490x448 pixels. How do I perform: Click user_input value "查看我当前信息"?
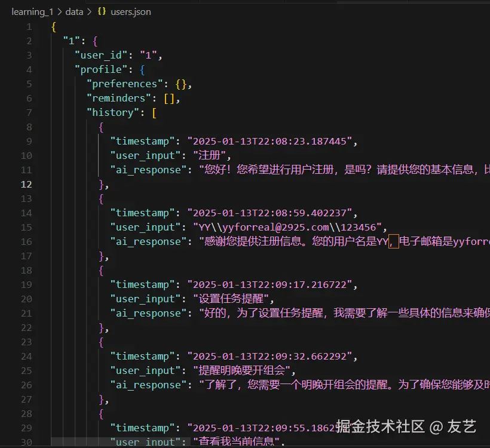(x=236, y=441)
